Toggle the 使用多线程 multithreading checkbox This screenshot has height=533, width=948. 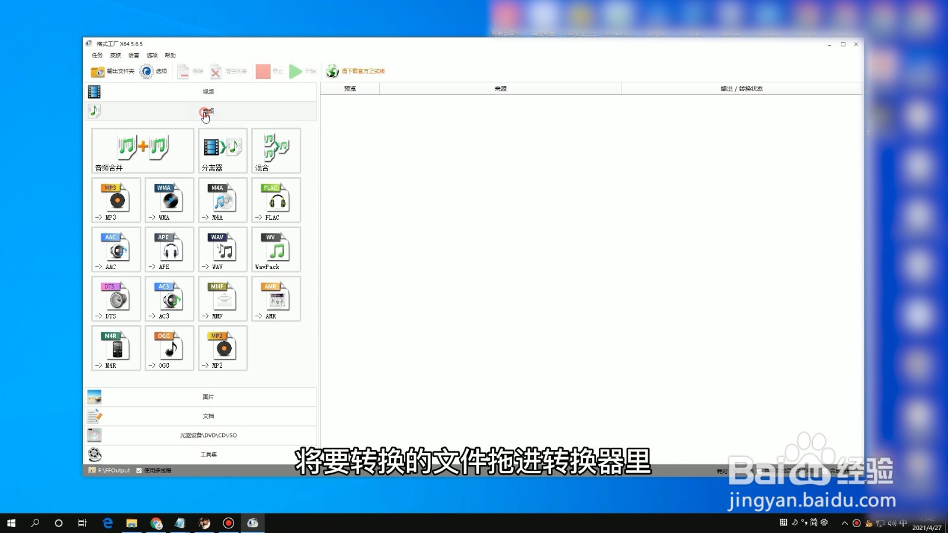tap(139, 470)
